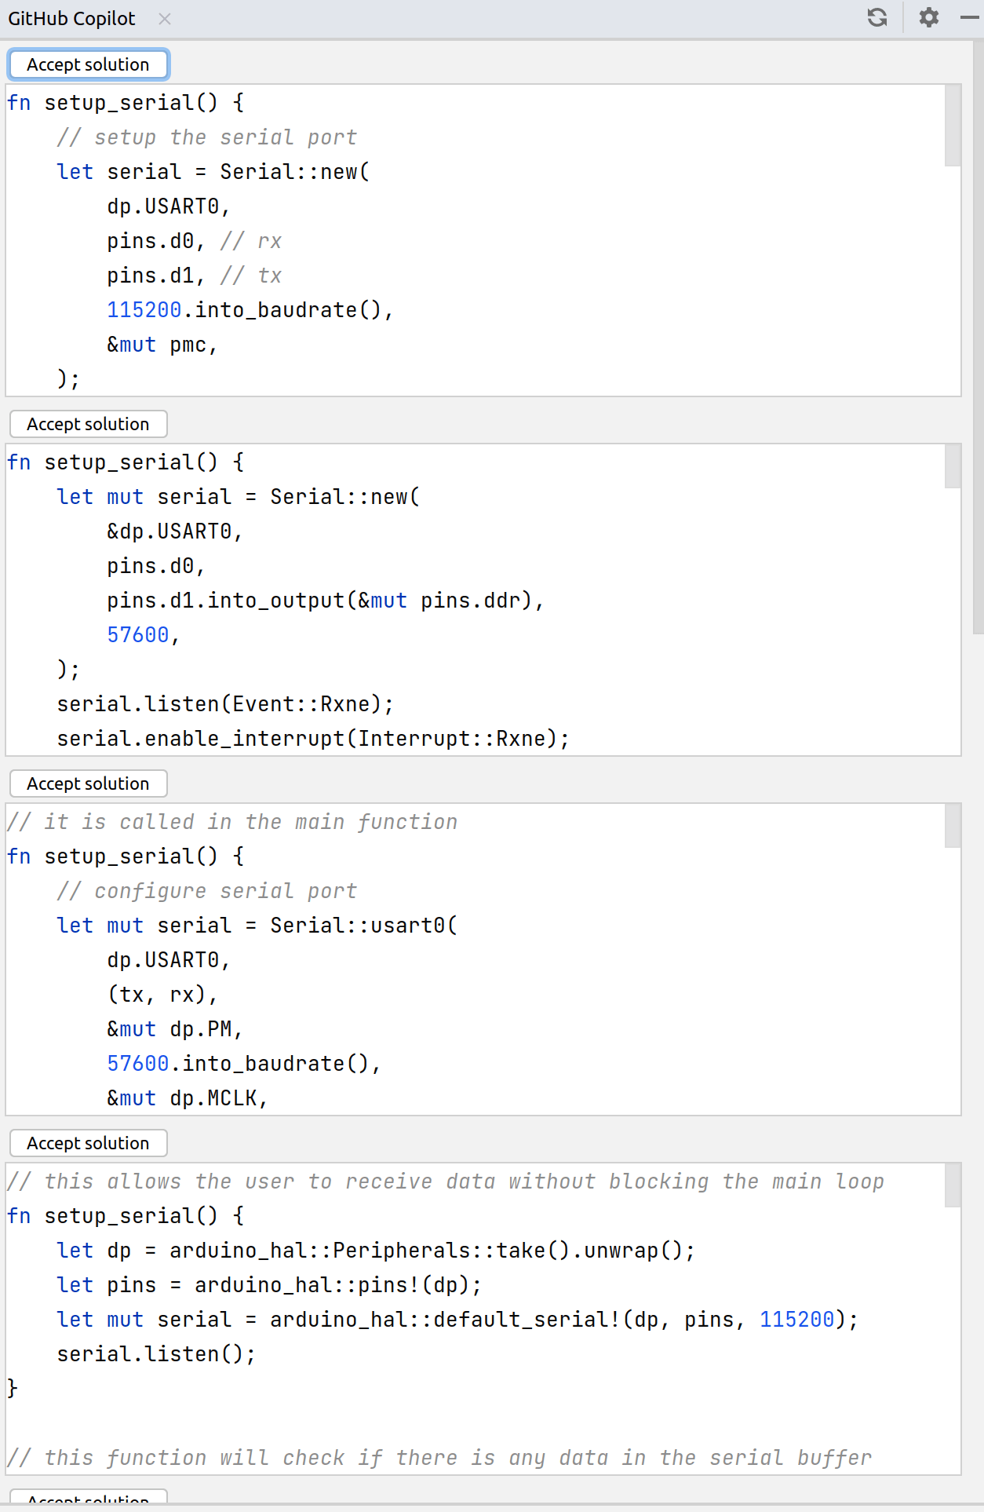Screen dimensions: 984x1512
Task: Close the GitHub Copilot tab
Action: (x=165, y=19)
